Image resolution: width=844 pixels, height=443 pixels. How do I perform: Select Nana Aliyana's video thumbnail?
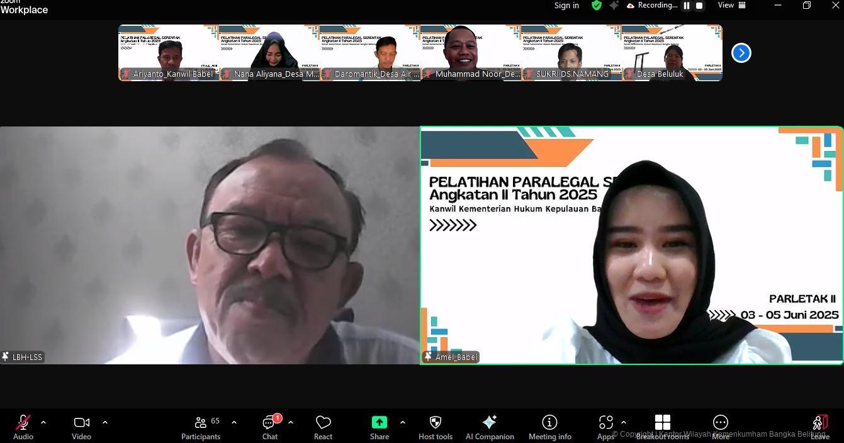pyautogui.click(x=269, y=53)
